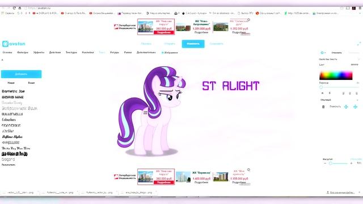Viewport: 363px width, 204px height.
Task: Open the Рамки tab
Action: 128,53
